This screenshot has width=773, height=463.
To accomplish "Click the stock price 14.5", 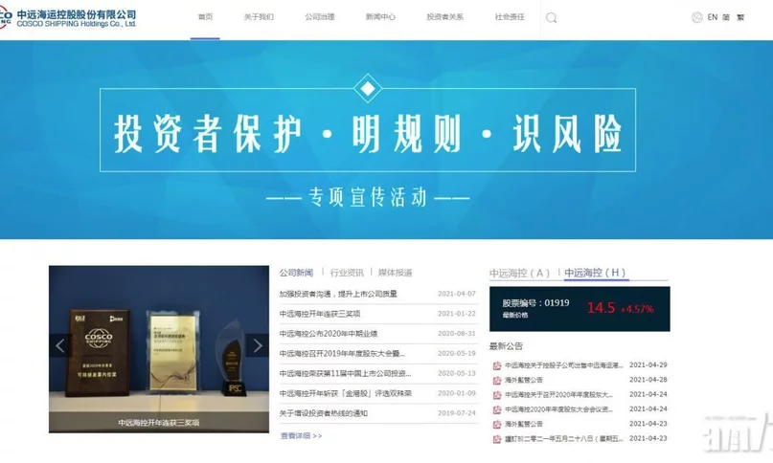I will click(x=601, y=308).
